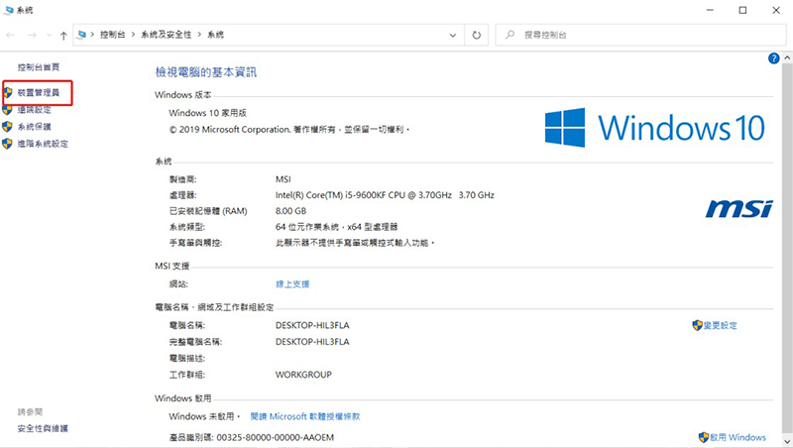
Task: Click the shield icon beside 系統保護
Action: tap(7, 127)
